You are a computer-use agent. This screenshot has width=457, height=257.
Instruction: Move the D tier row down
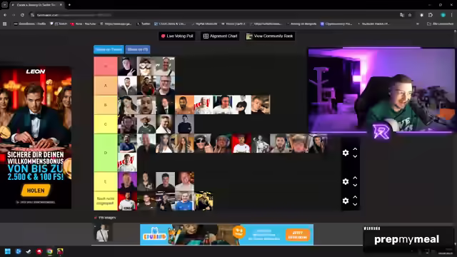[355, 156]
